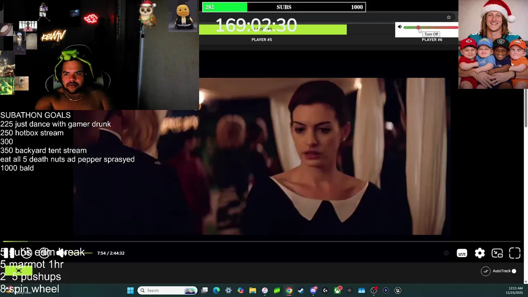This screenshot has height=297, width=528.
Task: Click the AutoTrack checkmark circle icon
Action: [486, 271]
